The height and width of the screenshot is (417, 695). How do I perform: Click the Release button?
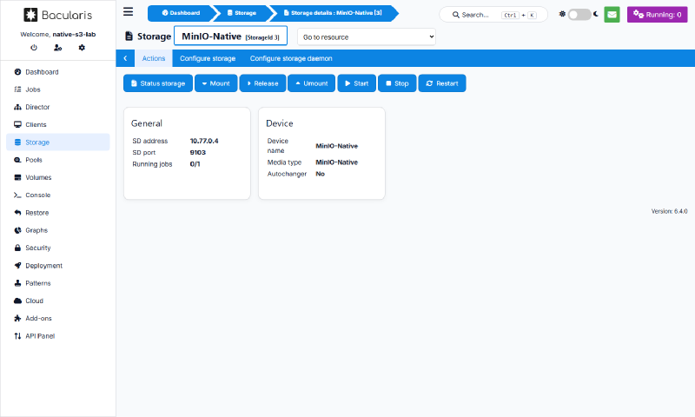[262, 83]
